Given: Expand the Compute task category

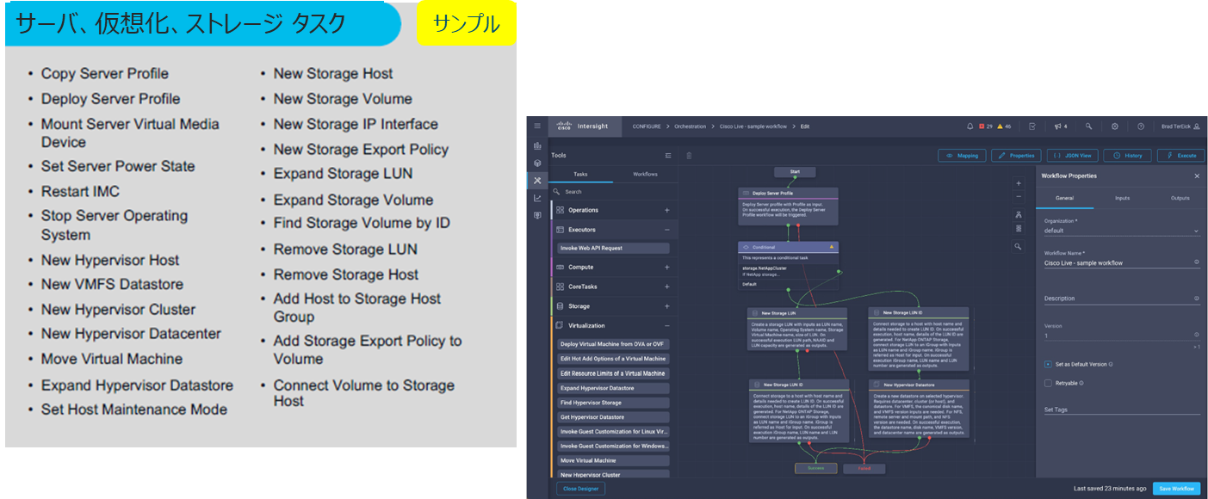Looking at the screenshot, I should point(667,268).
